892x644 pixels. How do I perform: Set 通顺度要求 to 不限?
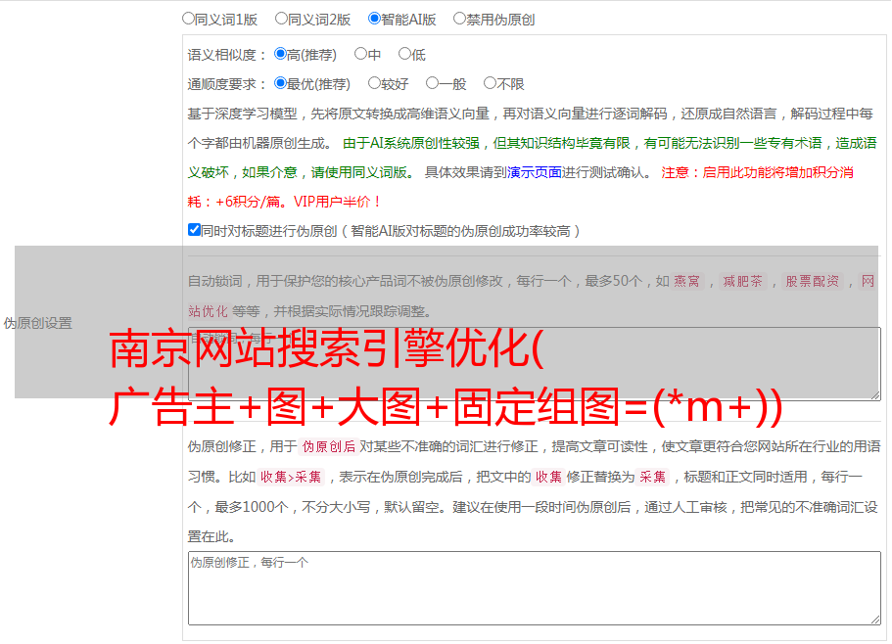(x=490, y=83)
